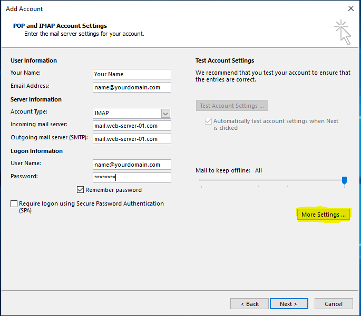Click the Test Account Settings button
The height and width of the screenshot is (316, 361).
pyautogui.click(x=232, y=106)
